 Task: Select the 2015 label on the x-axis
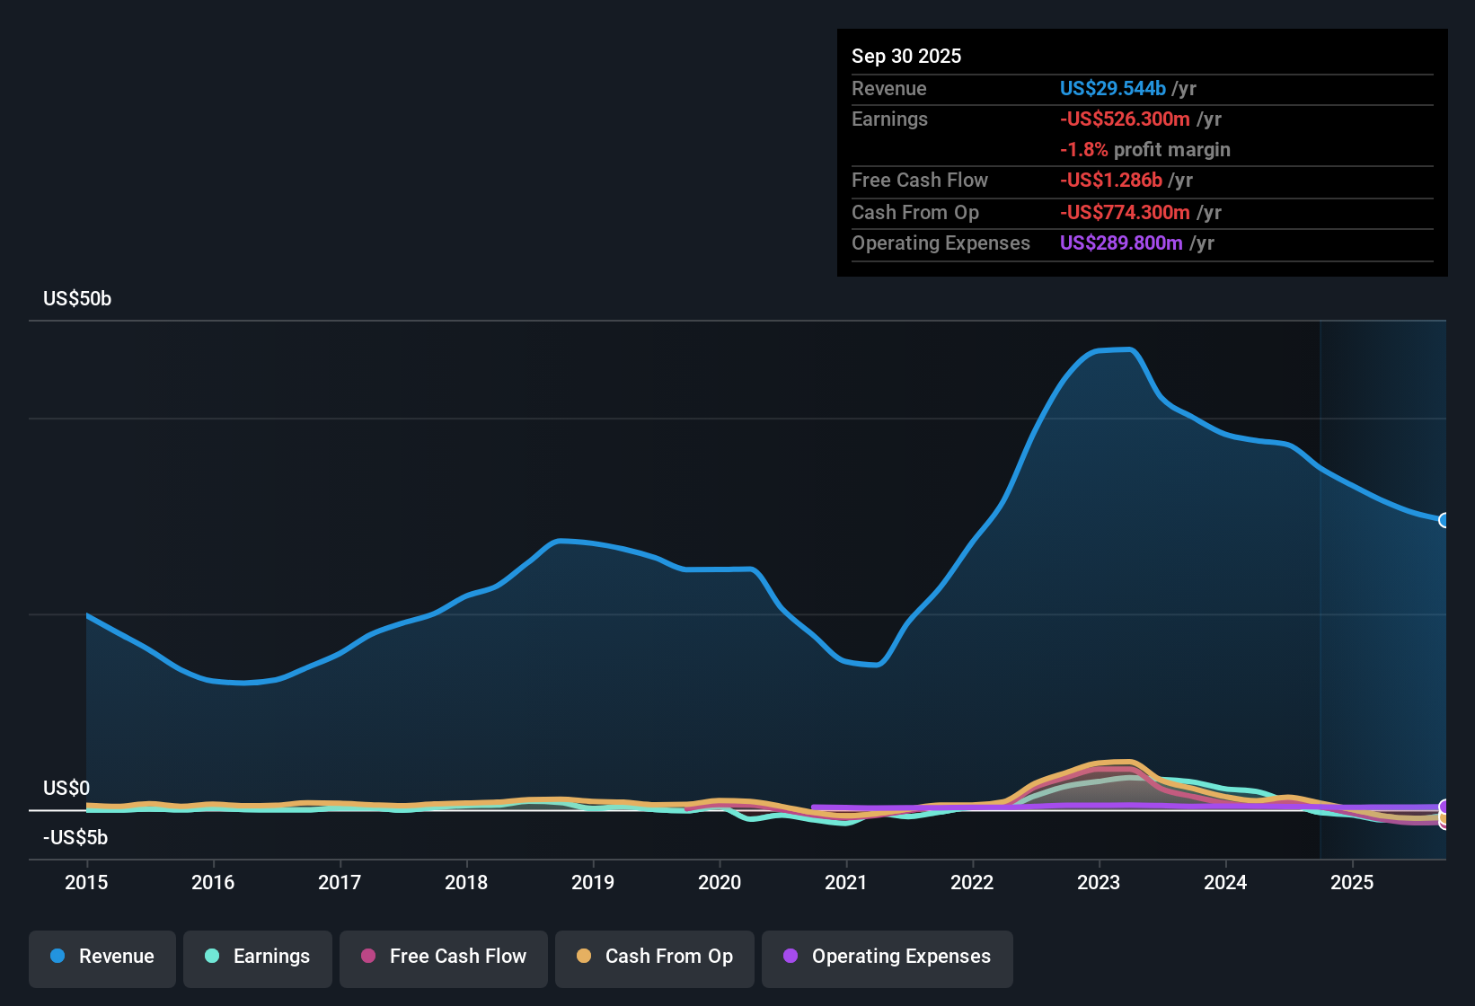[86, 883]
